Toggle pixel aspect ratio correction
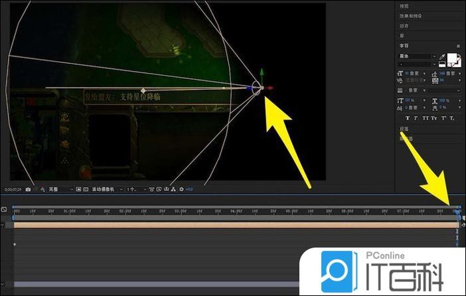The width and height of the screenshot is (466, 296). [x=151, y=189]
